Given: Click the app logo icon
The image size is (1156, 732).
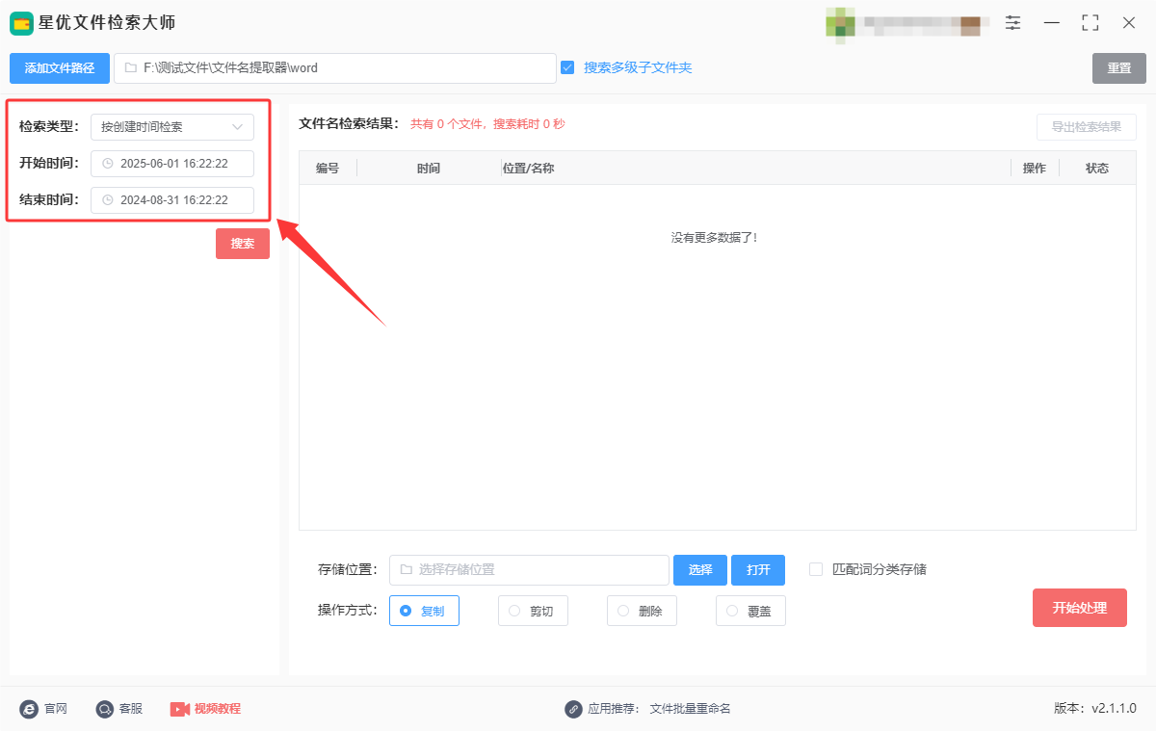Looking at the screenshot, I should point(22,23).
